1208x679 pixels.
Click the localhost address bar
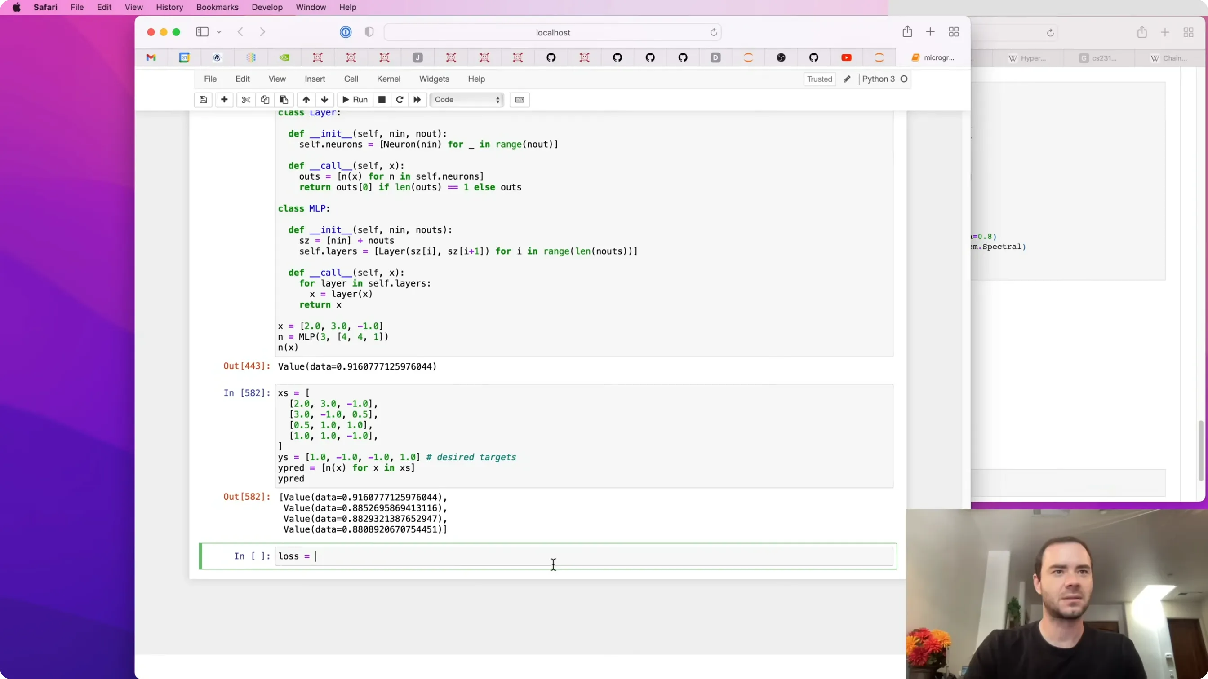552,32
